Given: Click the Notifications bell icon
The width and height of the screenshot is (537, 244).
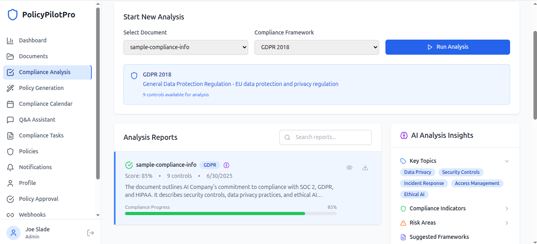Looking at the screenshot, I should click(11, 167).
